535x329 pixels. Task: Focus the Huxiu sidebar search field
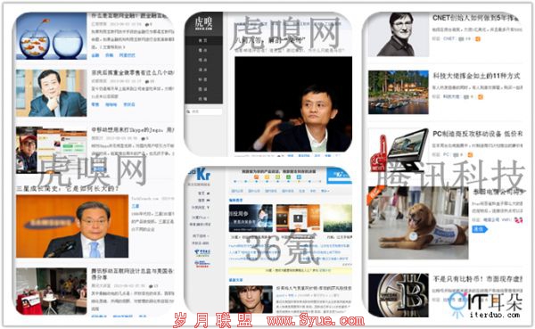tap(203, 111)
